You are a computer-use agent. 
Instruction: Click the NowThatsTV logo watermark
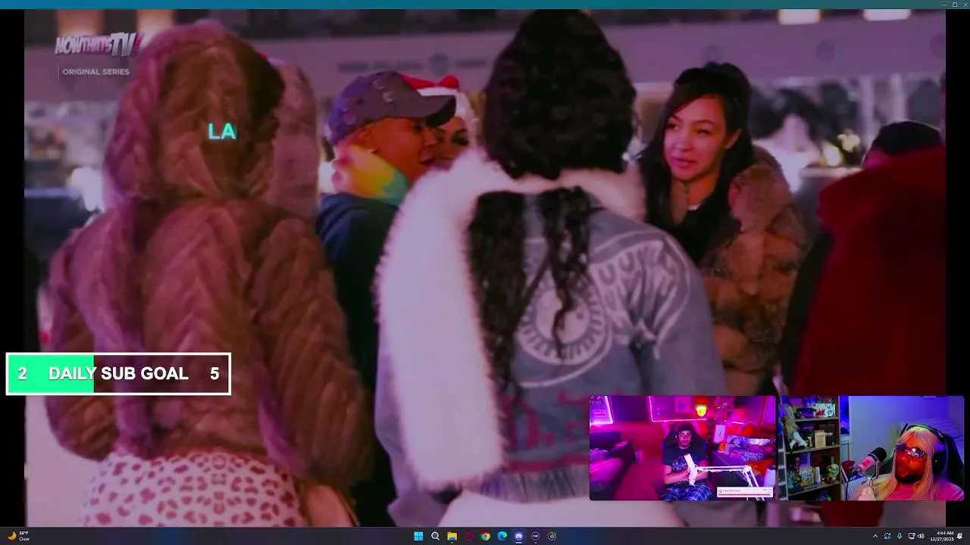[99, 45]
